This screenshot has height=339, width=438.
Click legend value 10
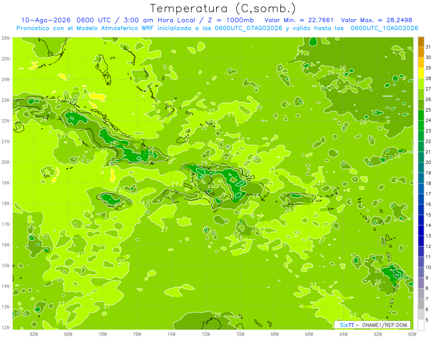click(x=428, y=267)
